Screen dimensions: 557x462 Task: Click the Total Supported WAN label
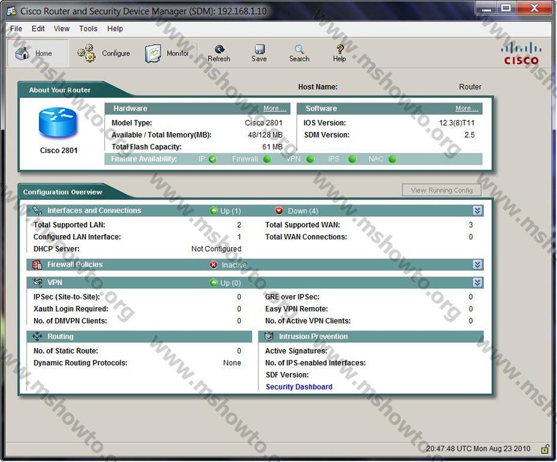(x=303, y=225)
